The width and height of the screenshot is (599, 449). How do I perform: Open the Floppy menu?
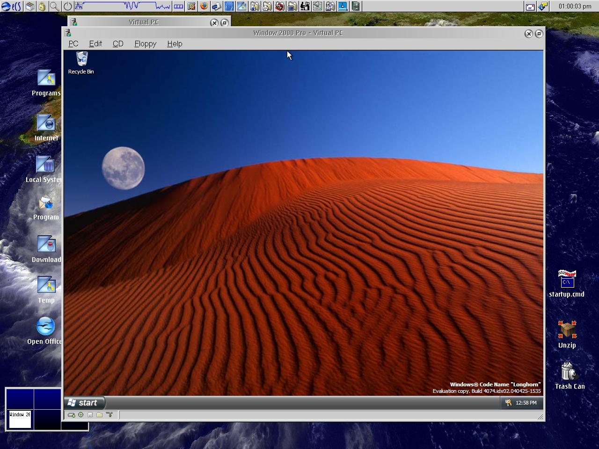145,43
